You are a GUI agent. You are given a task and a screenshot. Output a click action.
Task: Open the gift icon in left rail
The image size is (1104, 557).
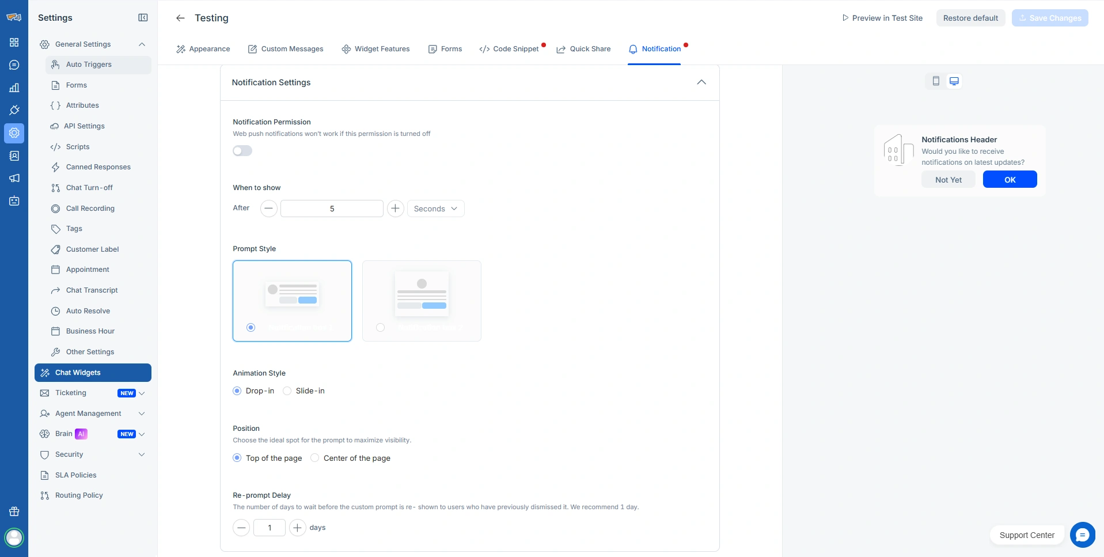(x=14, y=511)
